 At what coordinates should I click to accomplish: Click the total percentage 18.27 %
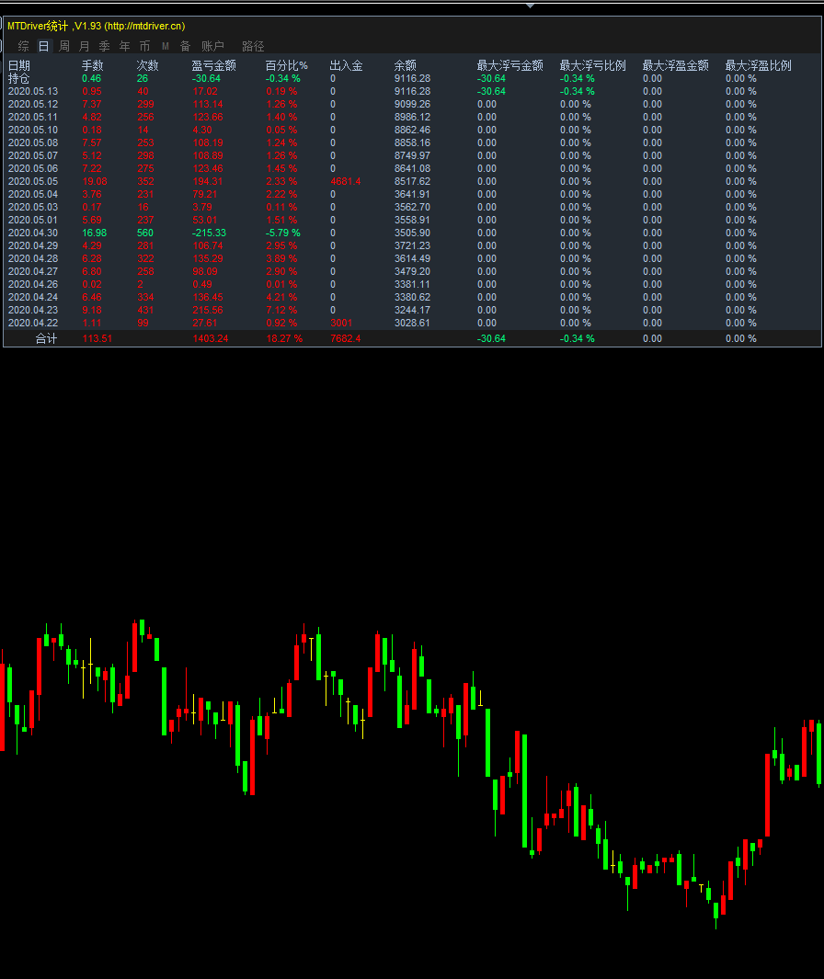pos(284,338)
